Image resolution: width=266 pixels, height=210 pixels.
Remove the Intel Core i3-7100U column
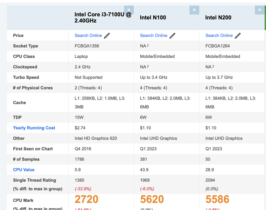[129, 10]
